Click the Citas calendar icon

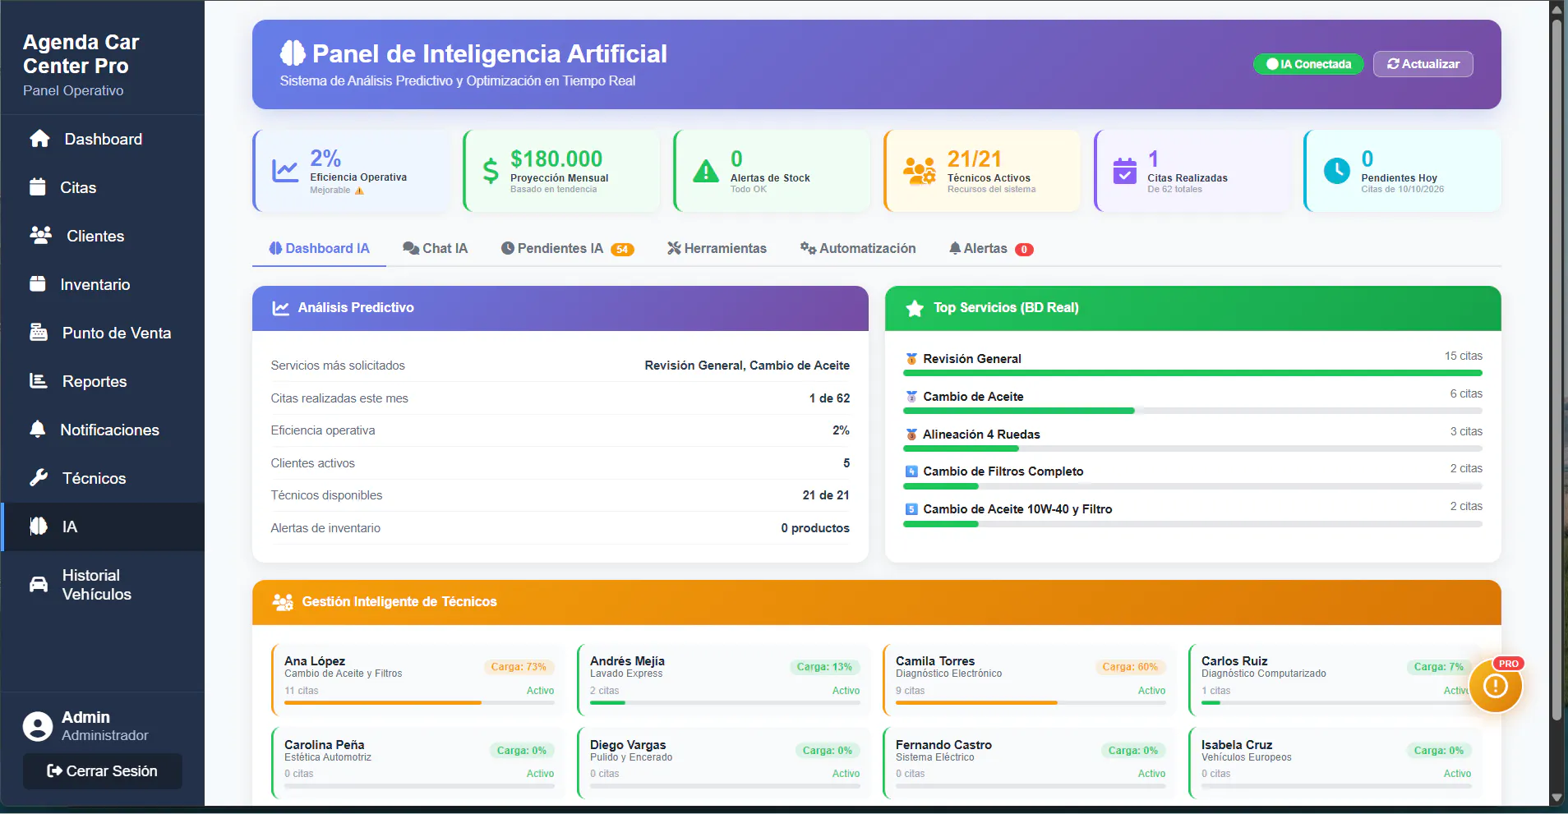38,187
